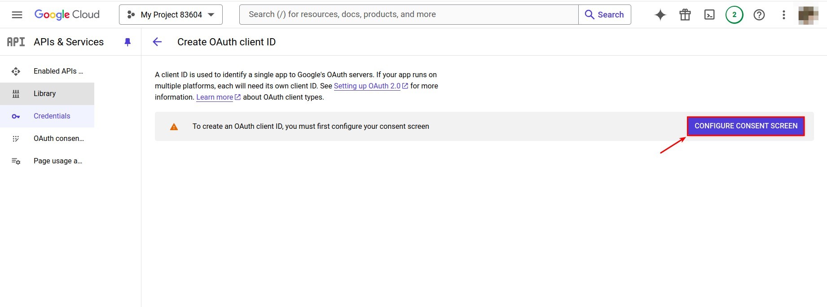Click the Page usage settings-list icon
This screenshot has height=307, width=827.
click(x=16, y=161)
